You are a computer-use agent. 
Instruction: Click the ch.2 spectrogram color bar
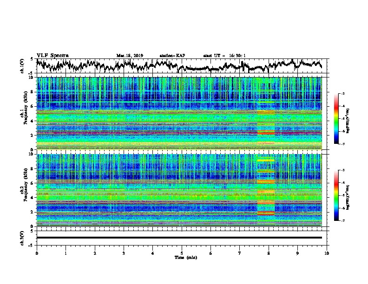point(336,195)
